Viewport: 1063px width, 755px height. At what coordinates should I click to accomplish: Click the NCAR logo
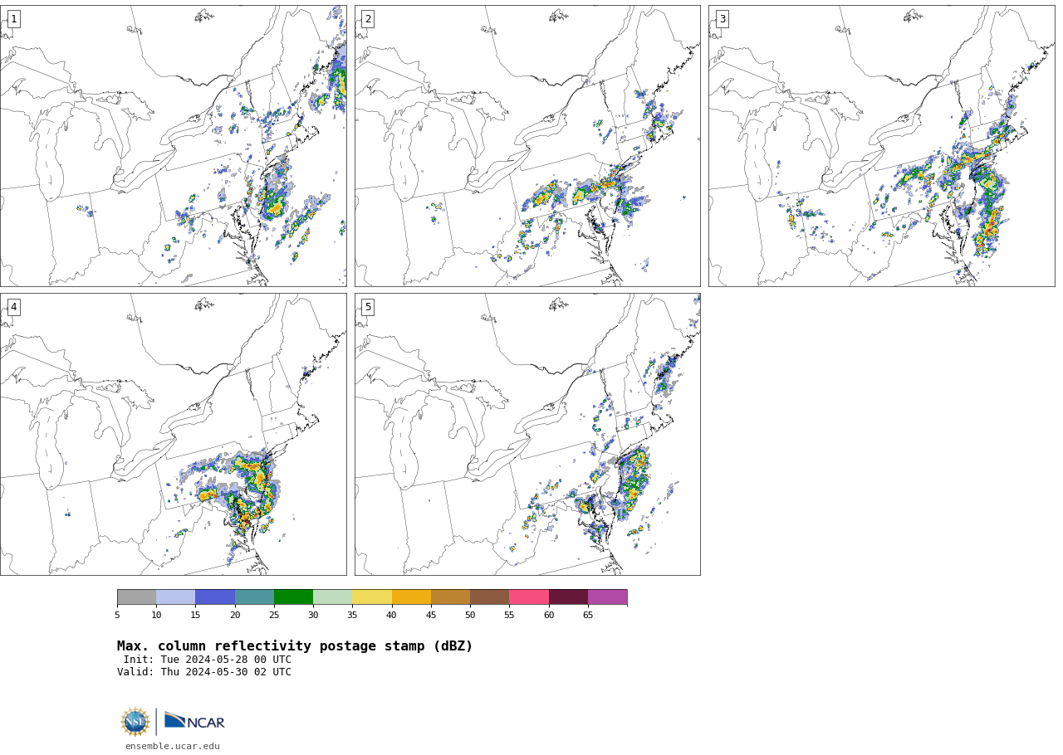(x=194, y=722)
